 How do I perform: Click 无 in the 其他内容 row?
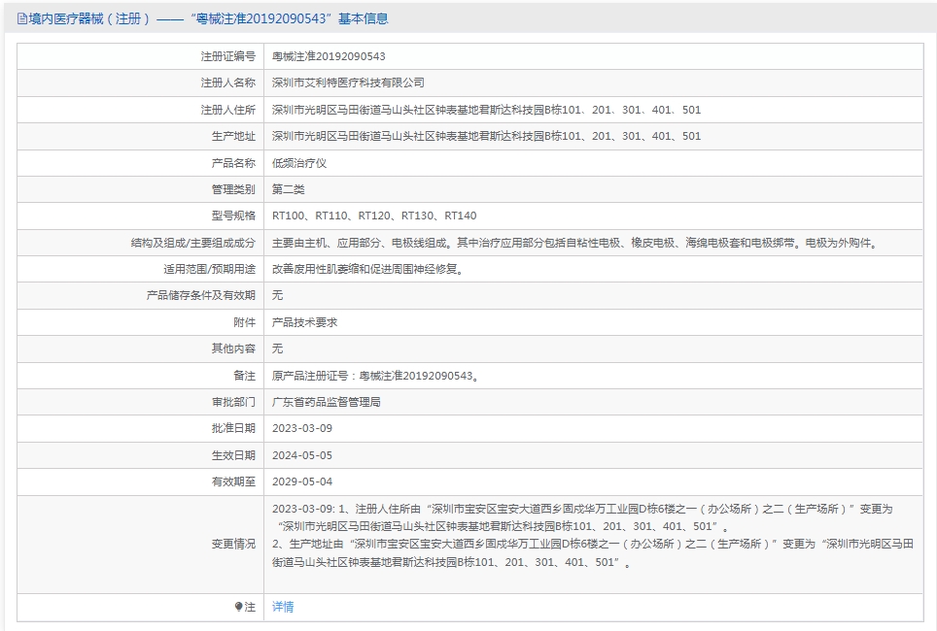click(277, 349)
